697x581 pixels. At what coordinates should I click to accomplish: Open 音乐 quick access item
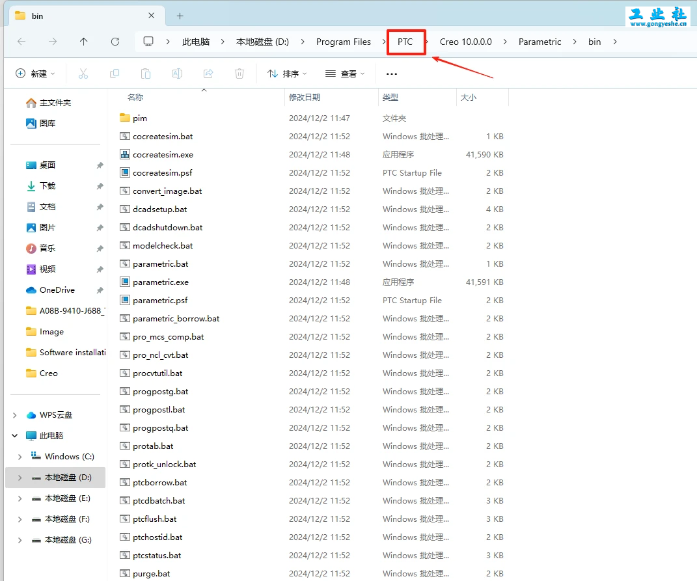tap(41, 248)
